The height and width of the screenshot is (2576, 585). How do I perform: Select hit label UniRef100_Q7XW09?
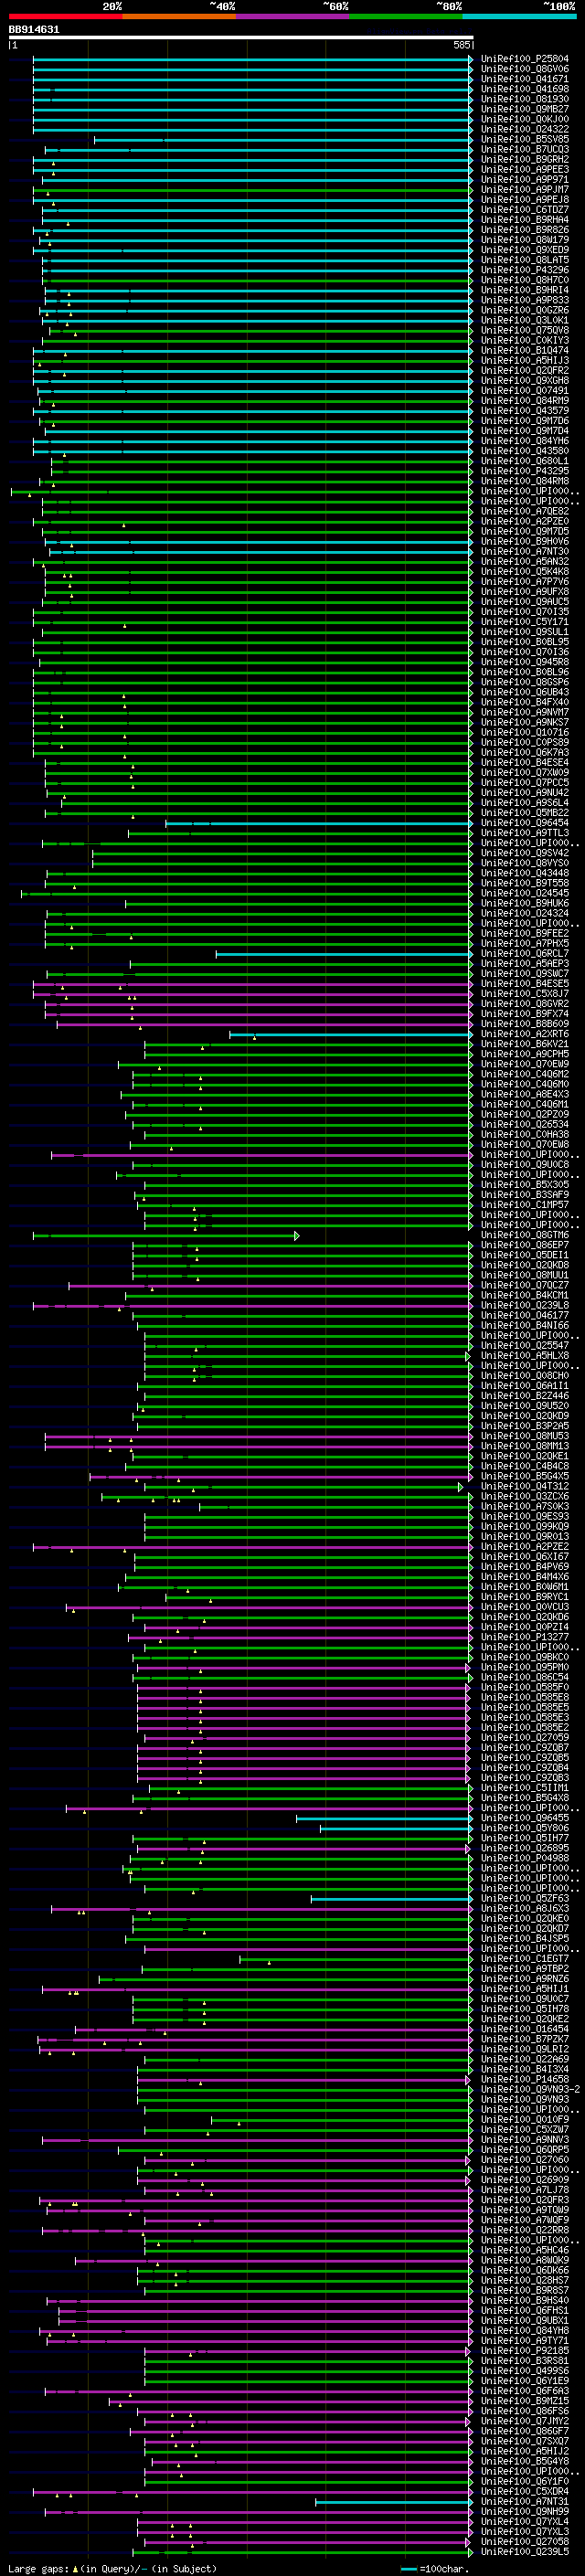[525, 773]
